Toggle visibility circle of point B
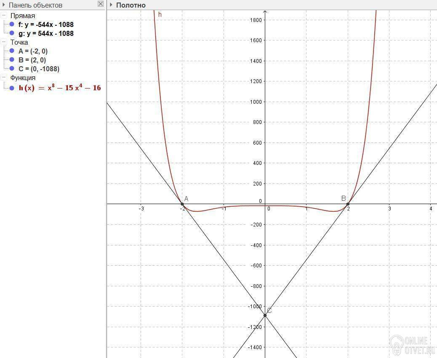 tap(12, 60)
